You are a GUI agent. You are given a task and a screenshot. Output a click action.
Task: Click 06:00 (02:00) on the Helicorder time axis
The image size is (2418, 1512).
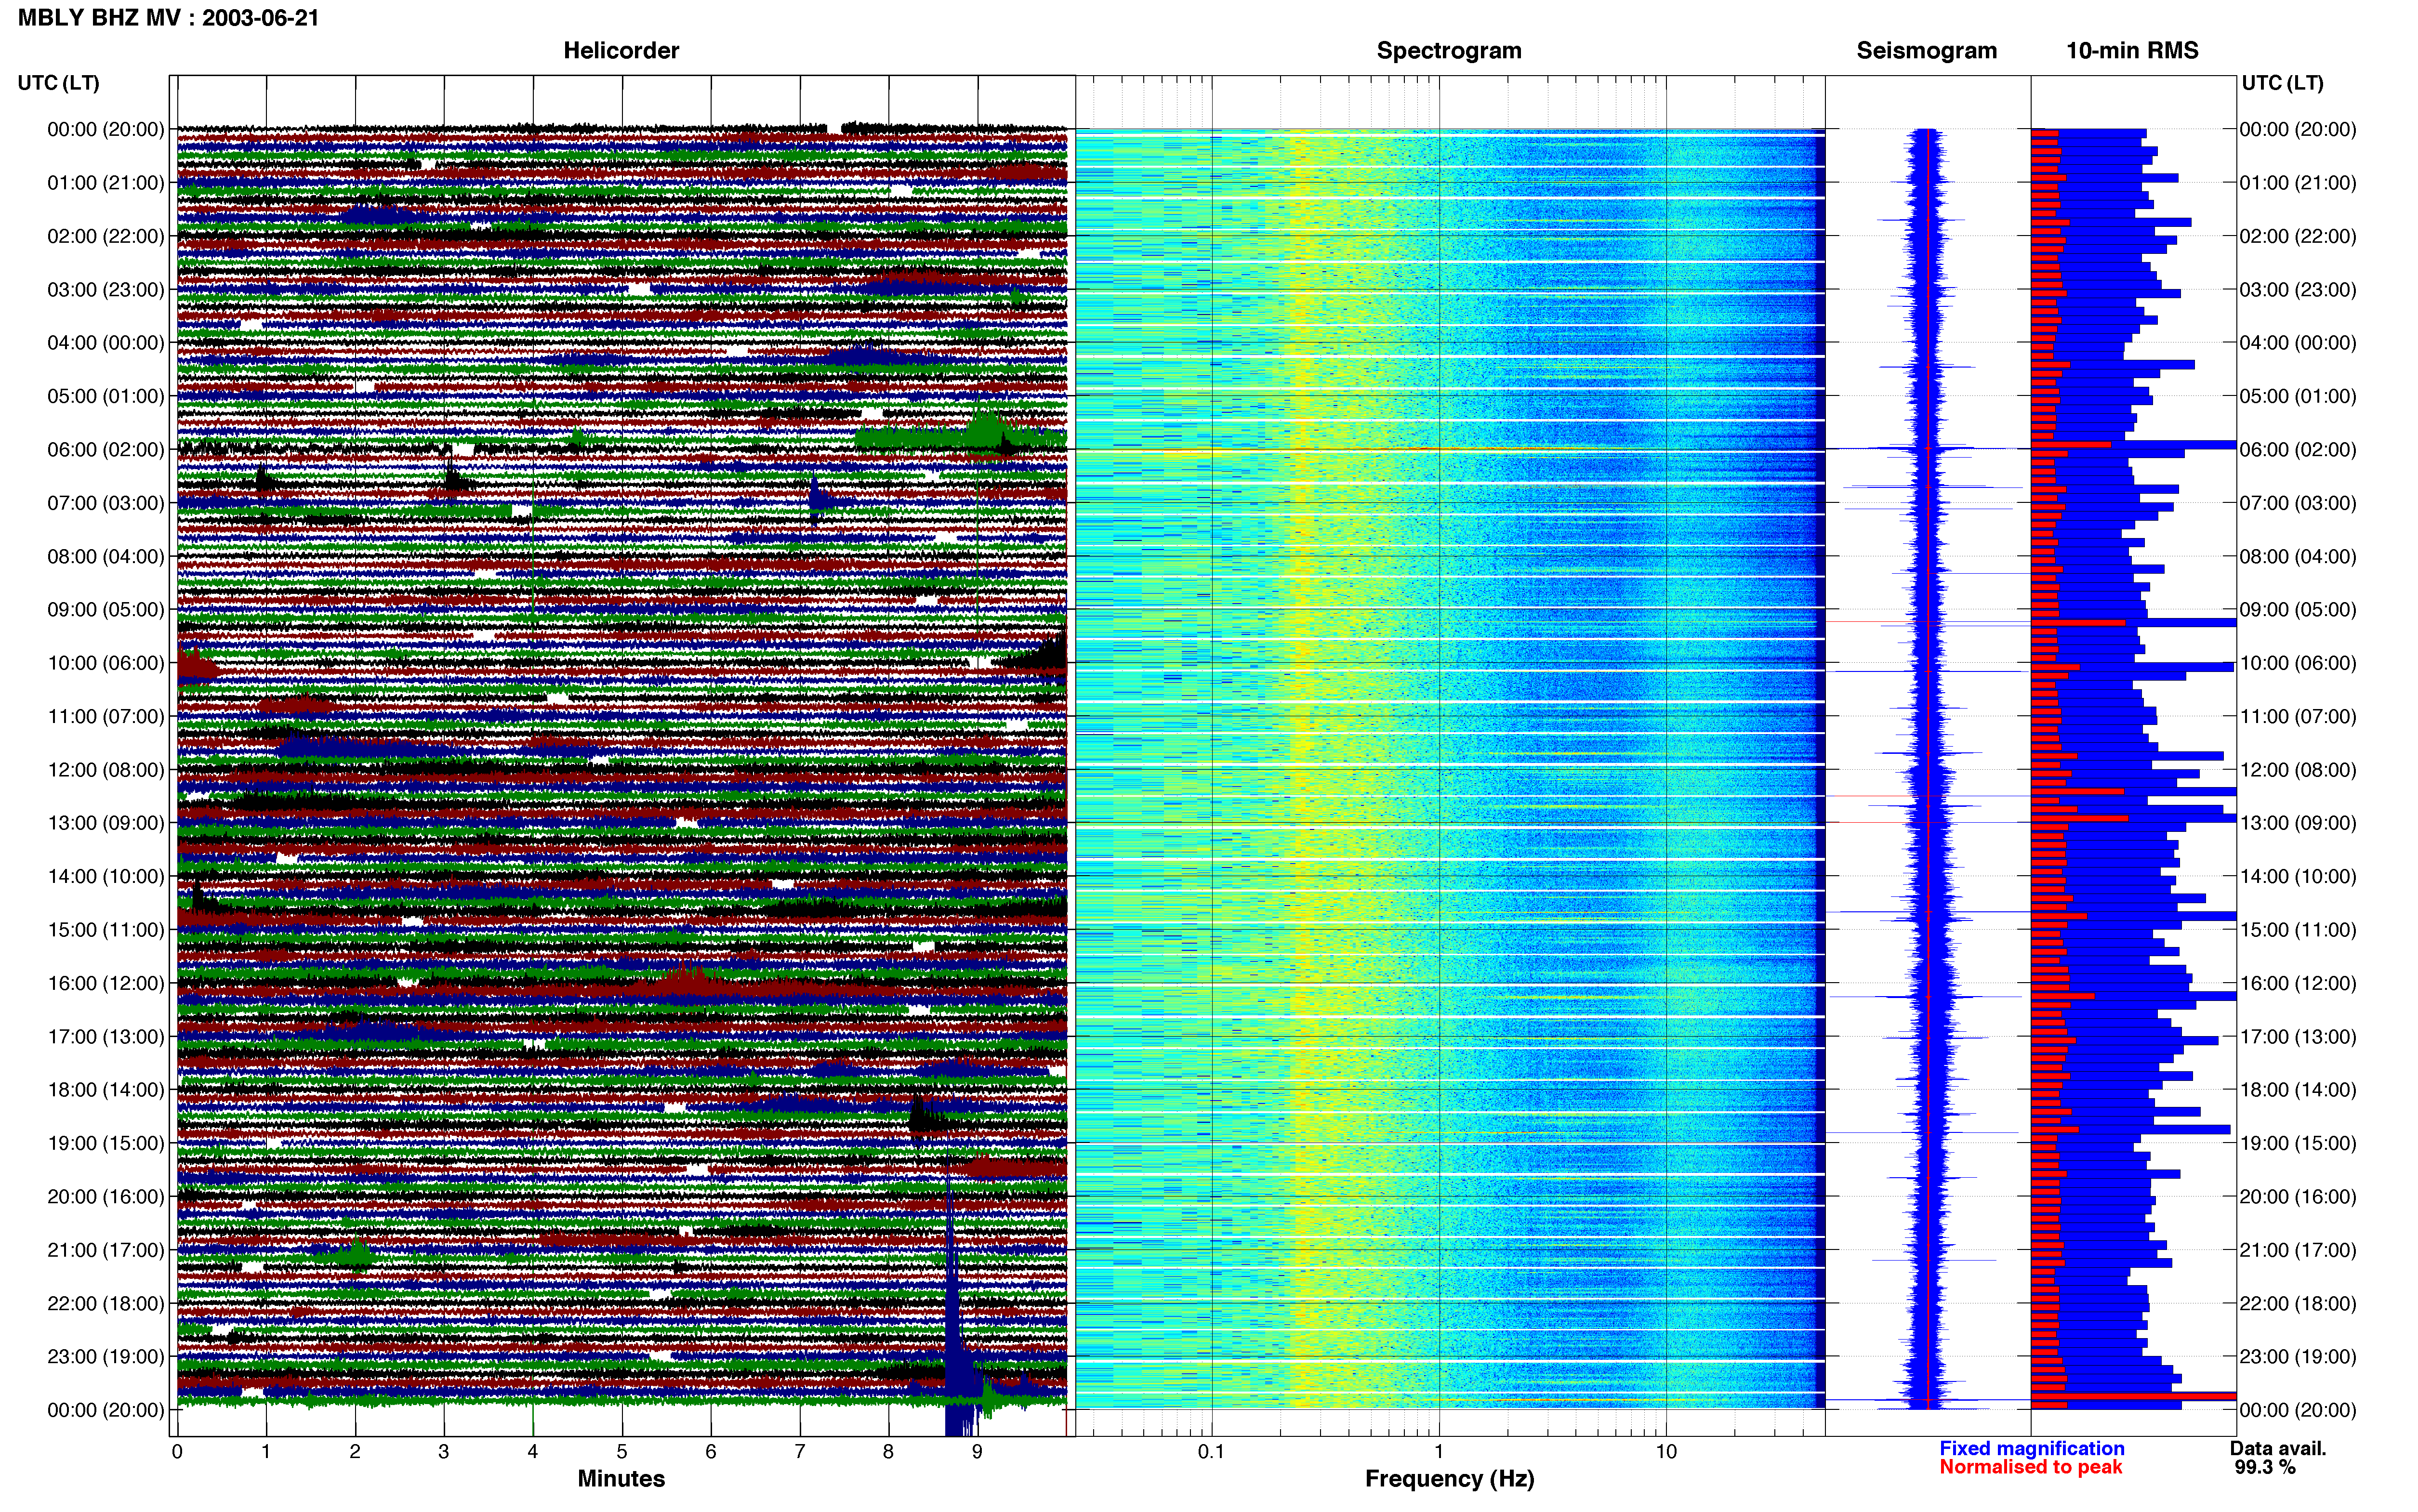pyautogui.click(x=106, y=449)
